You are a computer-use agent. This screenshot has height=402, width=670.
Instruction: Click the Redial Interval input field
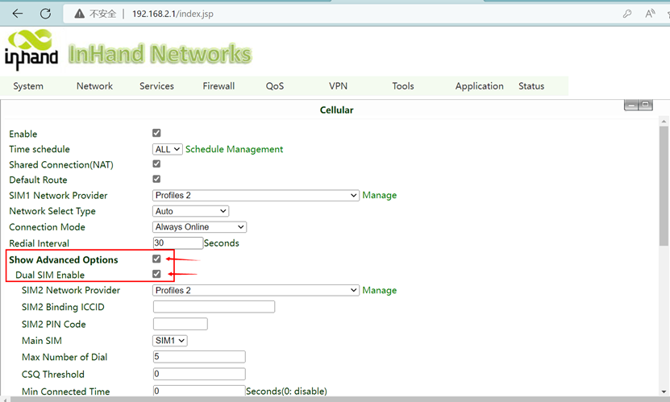[x=177, y=242]
